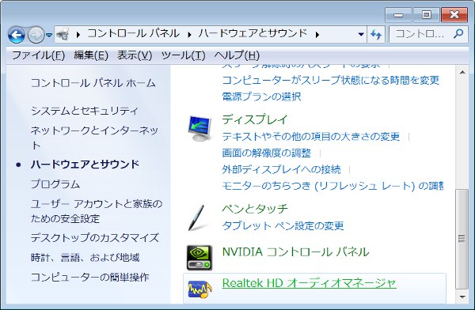Open the ペンとタッチ heading
Image resolution: width=475 pixels, height=310 pixels.
pyautogui.click(x=255, y=209)
